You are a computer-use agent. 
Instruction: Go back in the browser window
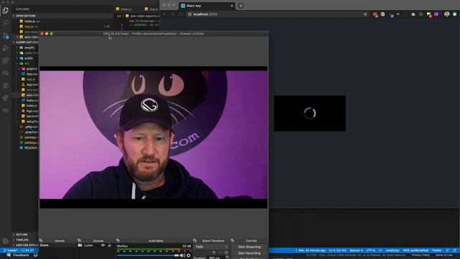tap(165, 14)
